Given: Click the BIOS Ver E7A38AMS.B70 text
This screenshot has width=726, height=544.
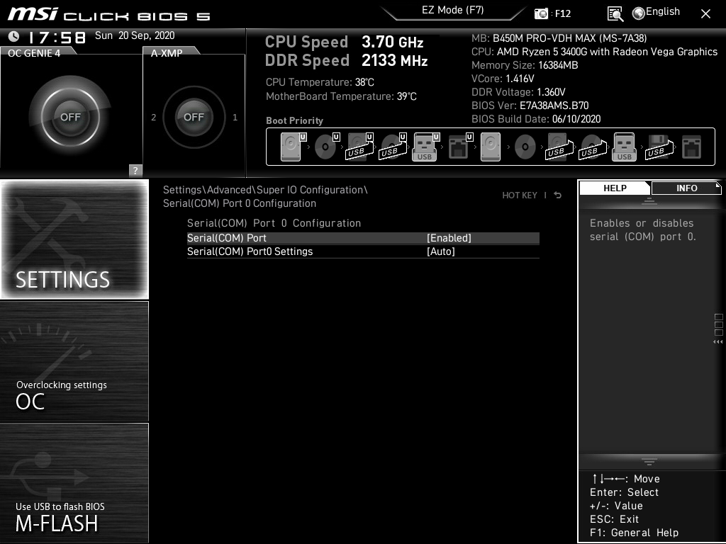Looking at the screenshot, I should coord(530,106).
